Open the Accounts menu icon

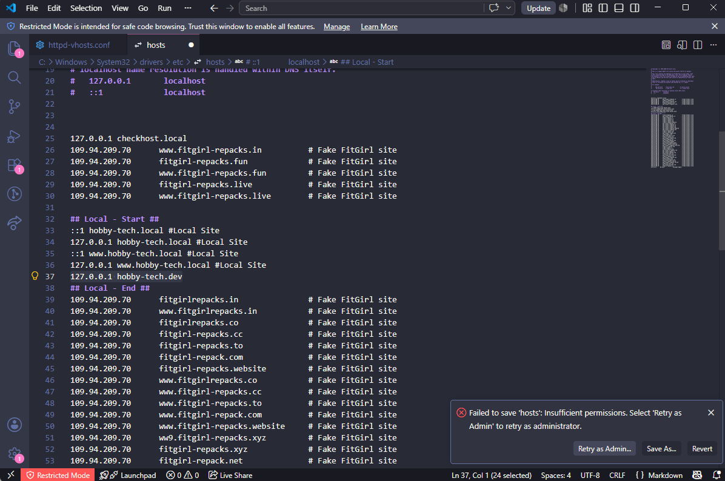coord(15,425)
